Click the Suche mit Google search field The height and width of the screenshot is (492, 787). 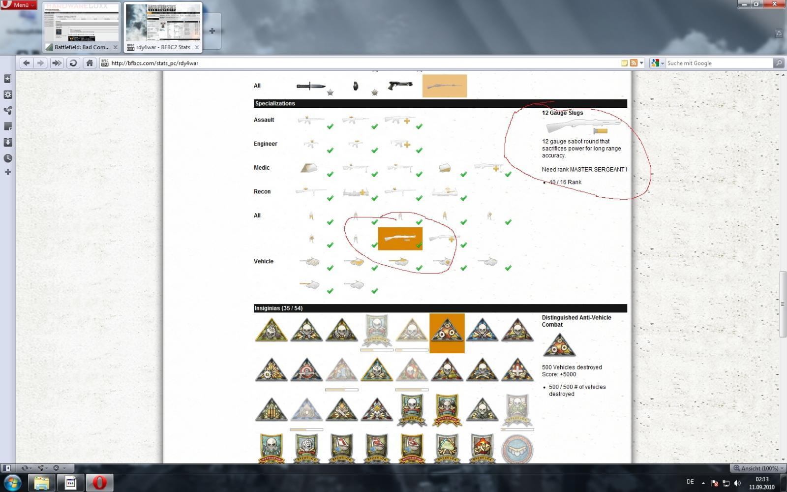pyautogui.click(x=720, y=63)
